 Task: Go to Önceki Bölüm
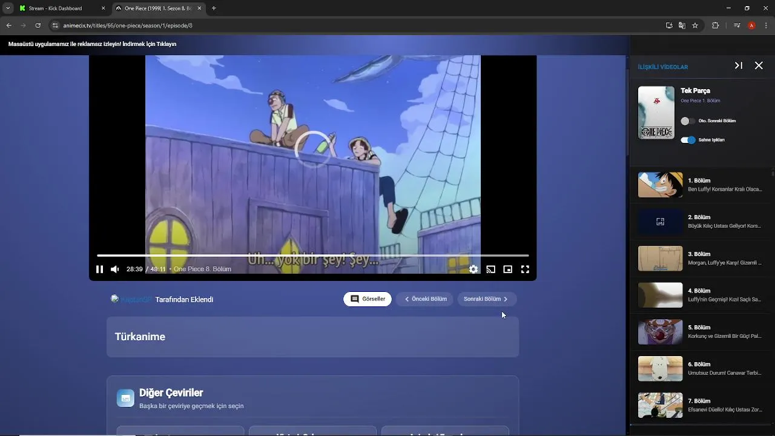(424, 299)
